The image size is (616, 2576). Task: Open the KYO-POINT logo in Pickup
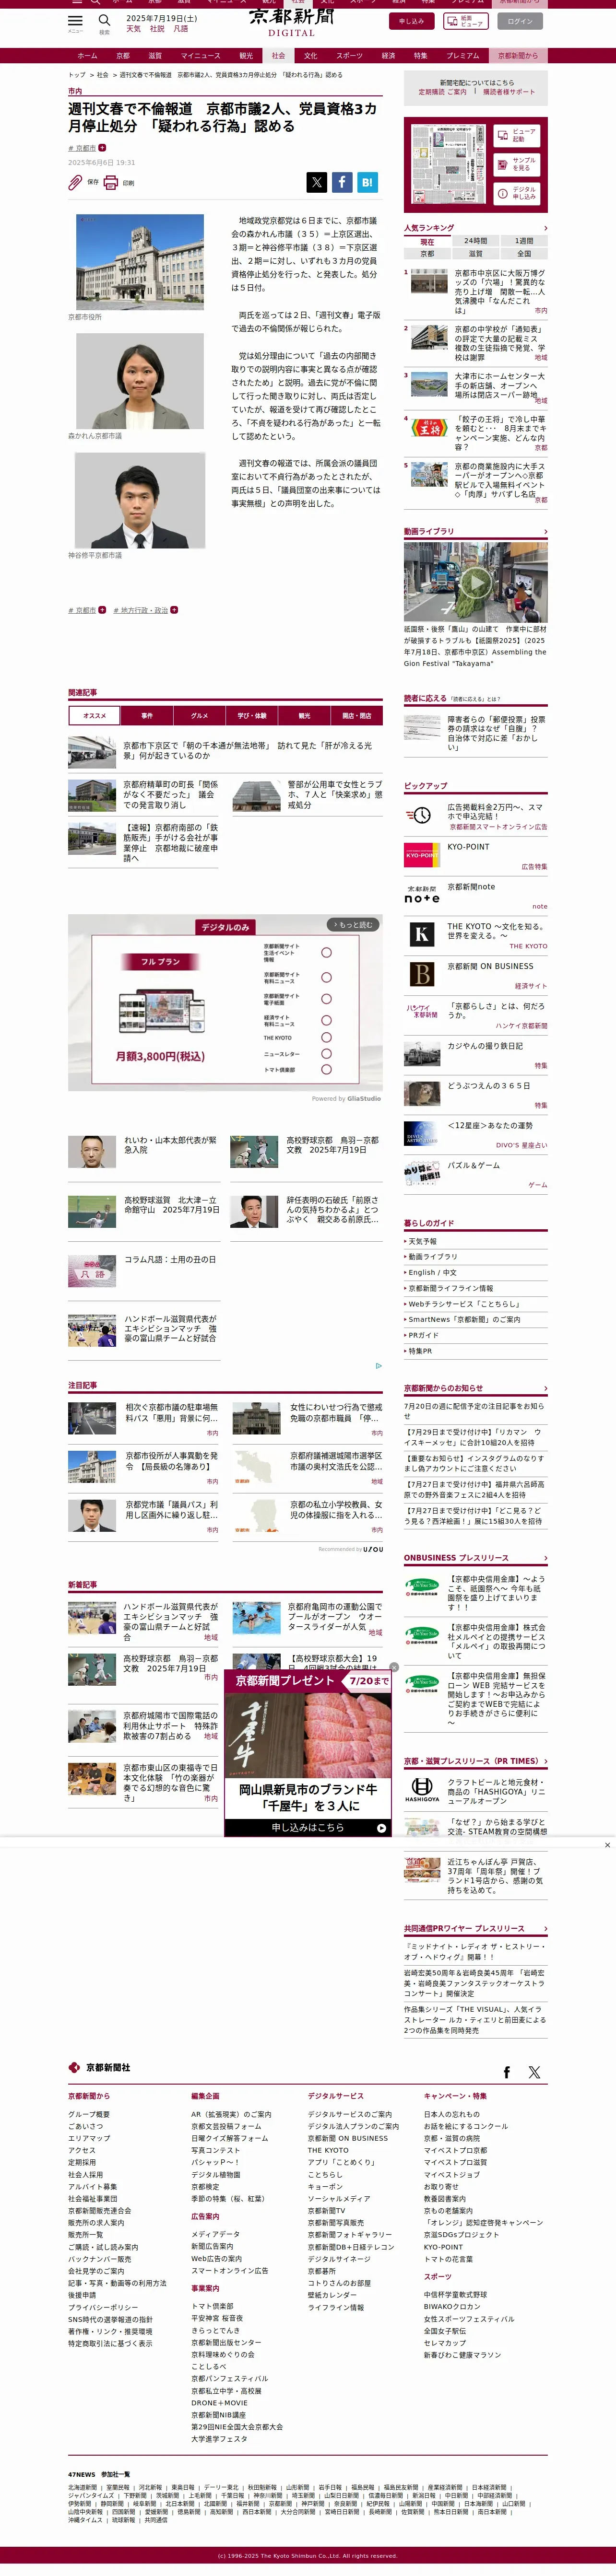pos(421,855)
